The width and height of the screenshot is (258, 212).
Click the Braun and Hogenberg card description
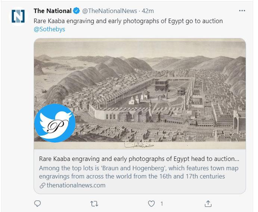pos(139,172)
